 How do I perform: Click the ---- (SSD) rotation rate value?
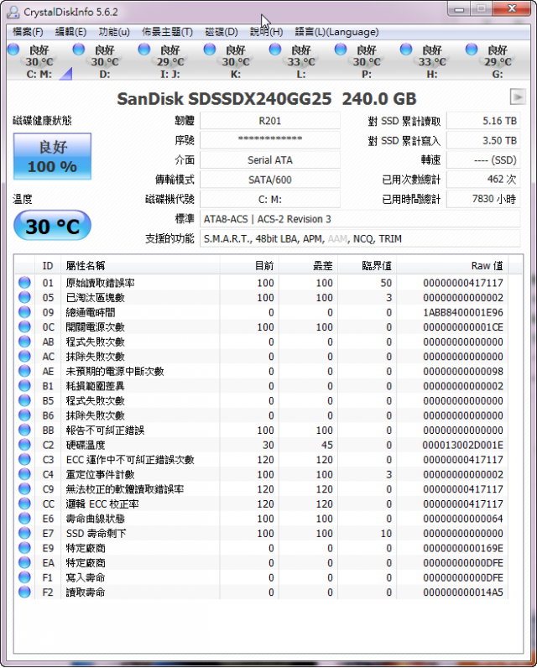click(483, 160)
